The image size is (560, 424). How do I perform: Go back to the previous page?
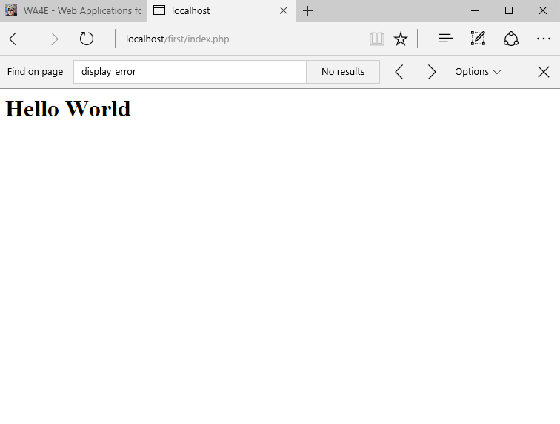click(x=16, y=39)
